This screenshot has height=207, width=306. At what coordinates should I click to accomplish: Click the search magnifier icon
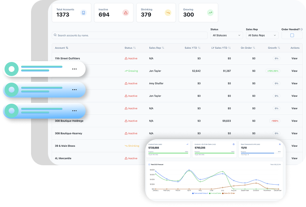[x=55, y=36]
